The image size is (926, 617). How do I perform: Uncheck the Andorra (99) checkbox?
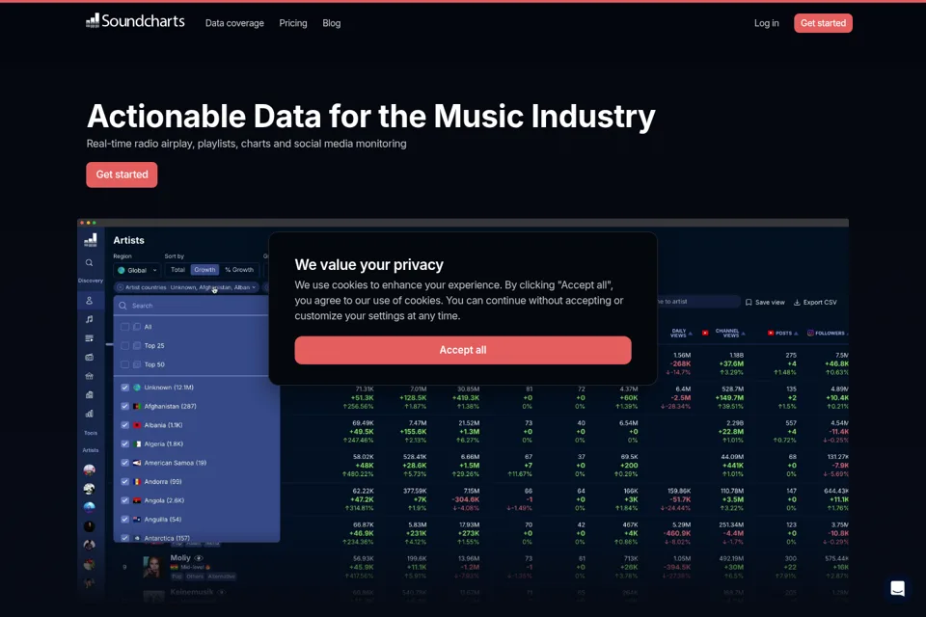(x=124, y=482)
